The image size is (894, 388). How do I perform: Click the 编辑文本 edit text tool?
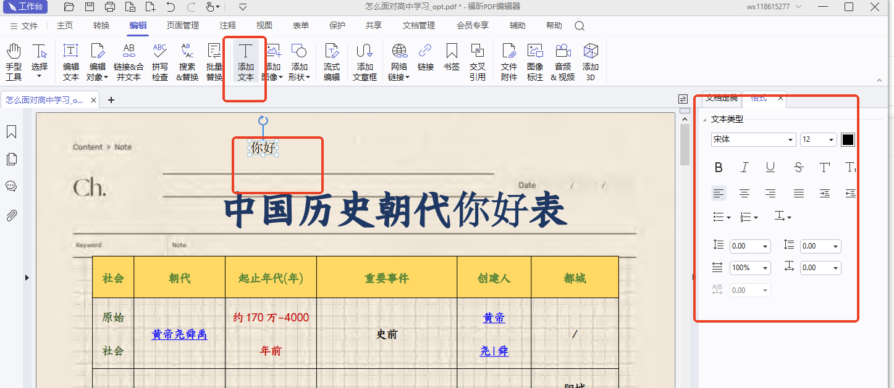[71, 62]
